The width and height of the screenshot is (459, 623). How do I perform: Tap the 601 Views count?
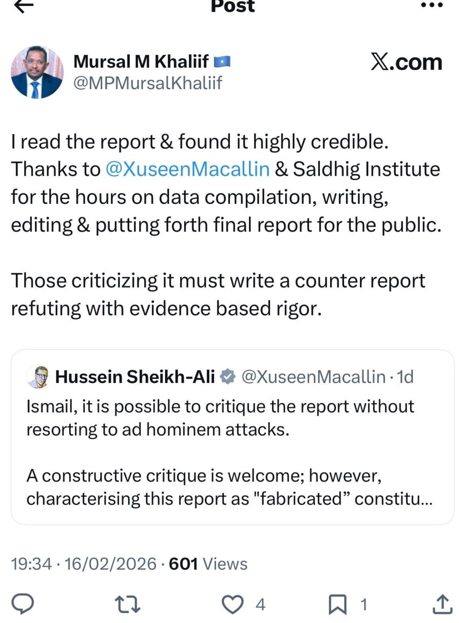(208, 564)
